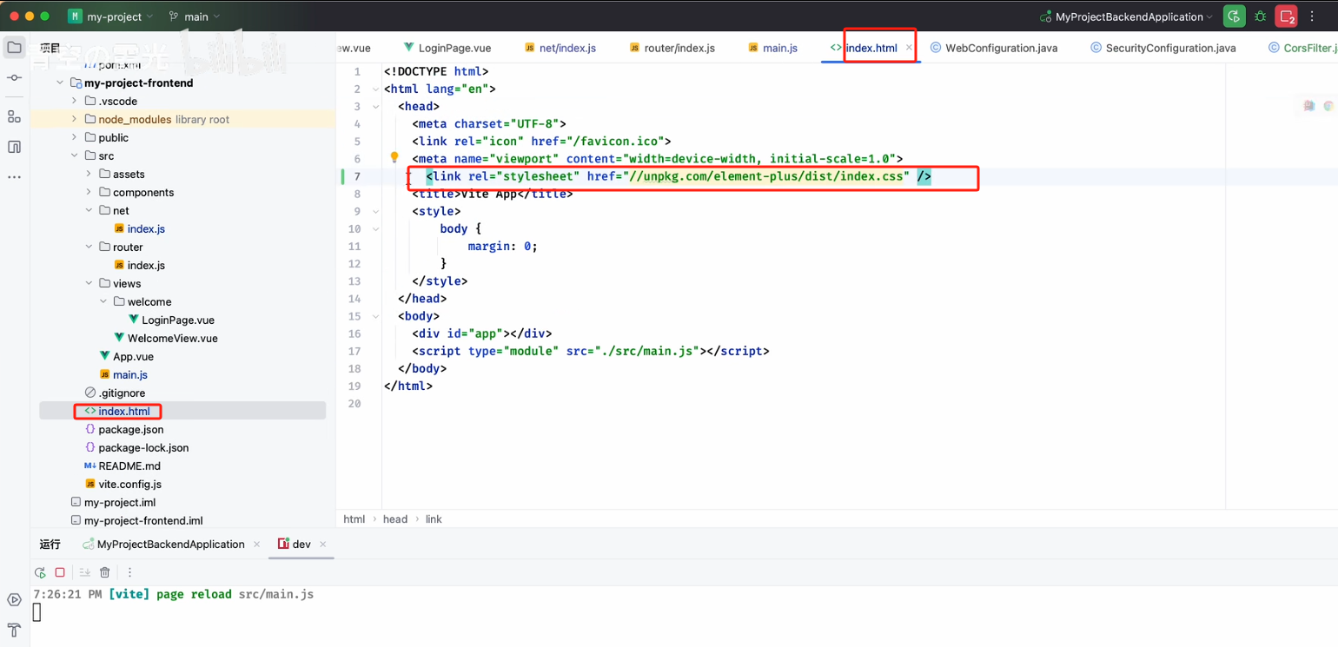Click the yellow lightbulb intention icon
The width and height of the screenshot is (1338, 647).
click(394, 157)
